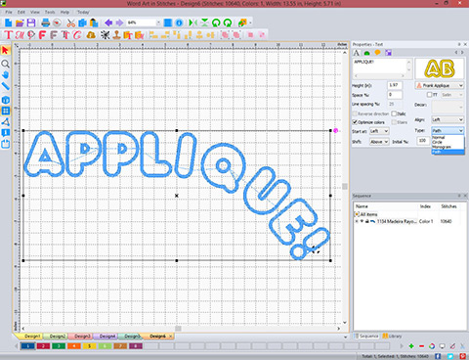Click the Height input field
Image resolution: width=469 pixels, height=360 pixels.
tap(395, 85)
